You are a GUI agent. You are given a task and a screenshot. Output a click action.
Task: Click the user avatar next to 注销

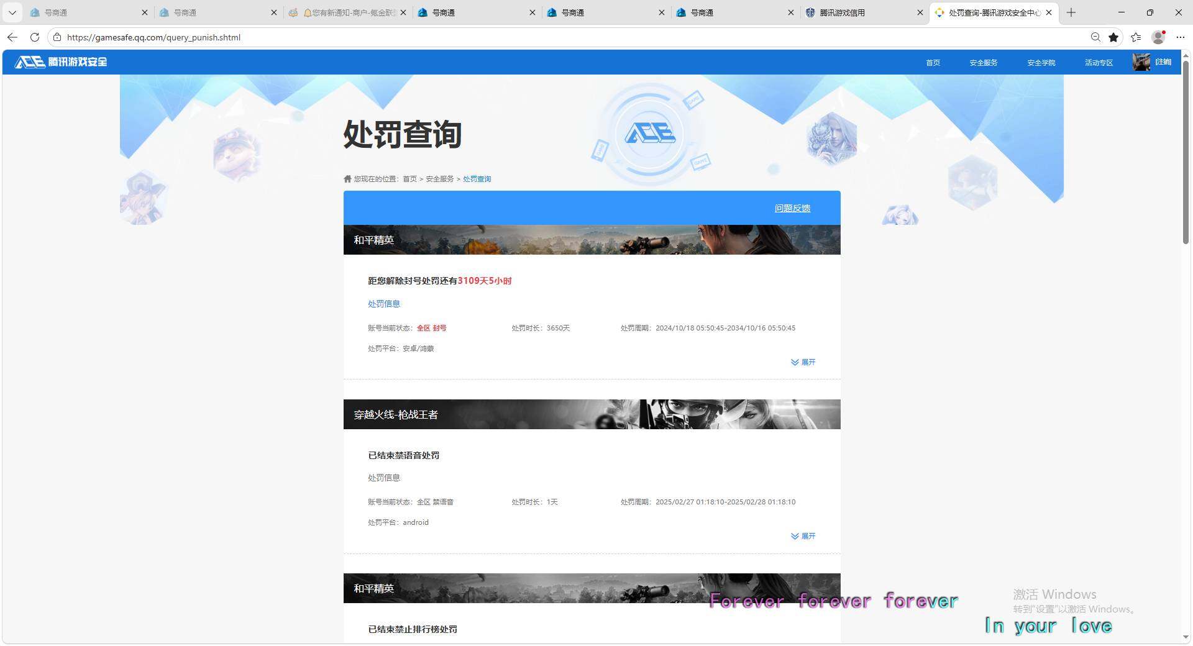(1141, 61)
